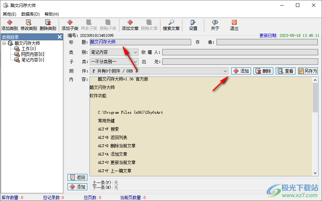
Task: Close the 类别目录 panel
Action: 60,37
